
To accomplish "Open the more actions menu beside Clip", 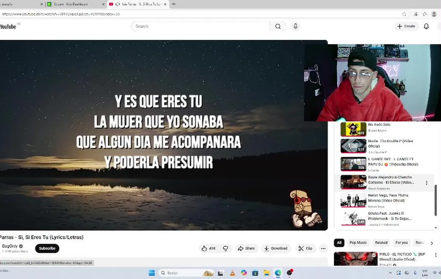I will tap(323, 248).
